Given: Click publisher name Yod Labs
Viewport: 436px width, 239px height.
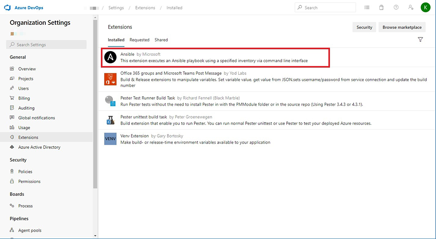Looking at the screenshot, I should click(238, 73).
